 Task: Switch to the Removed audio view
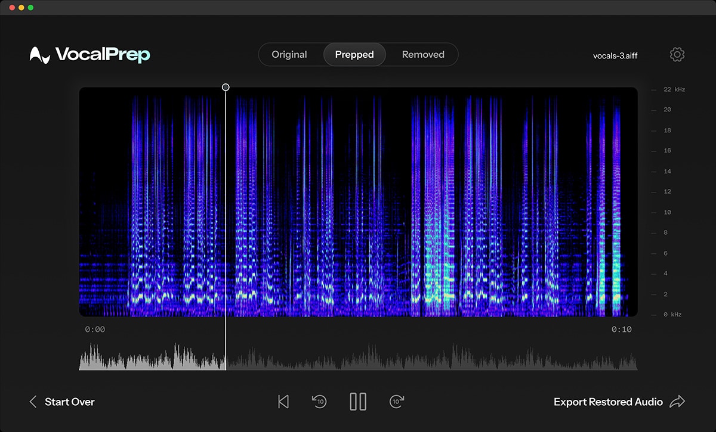(x=423, y=54)
